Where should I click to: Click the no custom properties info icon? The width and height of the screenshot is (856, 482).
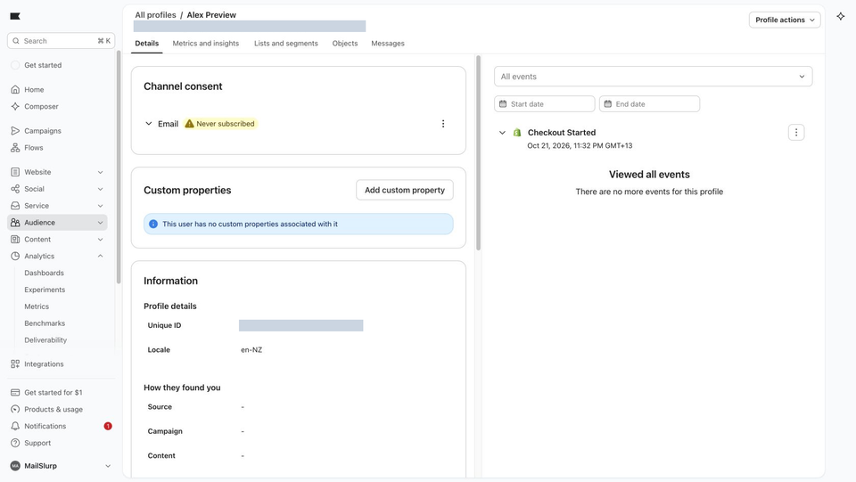pos(153,225)
